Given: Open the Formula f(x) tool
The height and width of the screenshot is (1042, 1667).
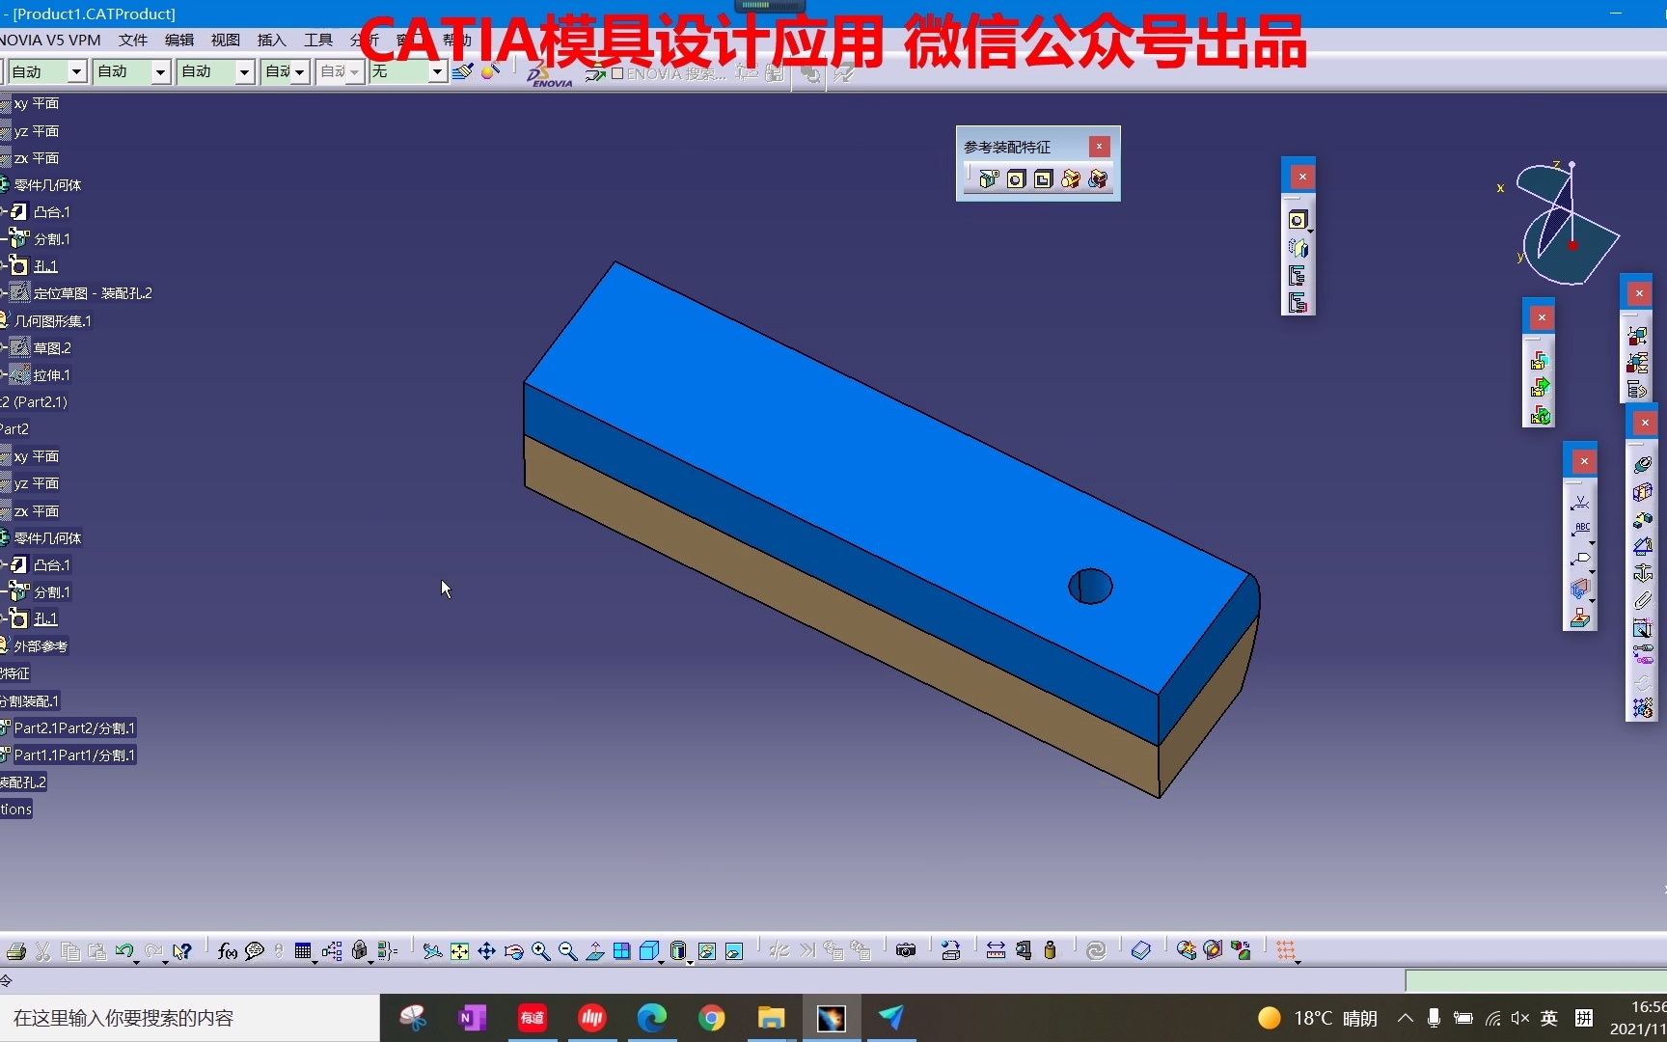Looking at the screenshot, I should tap(227, 951).
